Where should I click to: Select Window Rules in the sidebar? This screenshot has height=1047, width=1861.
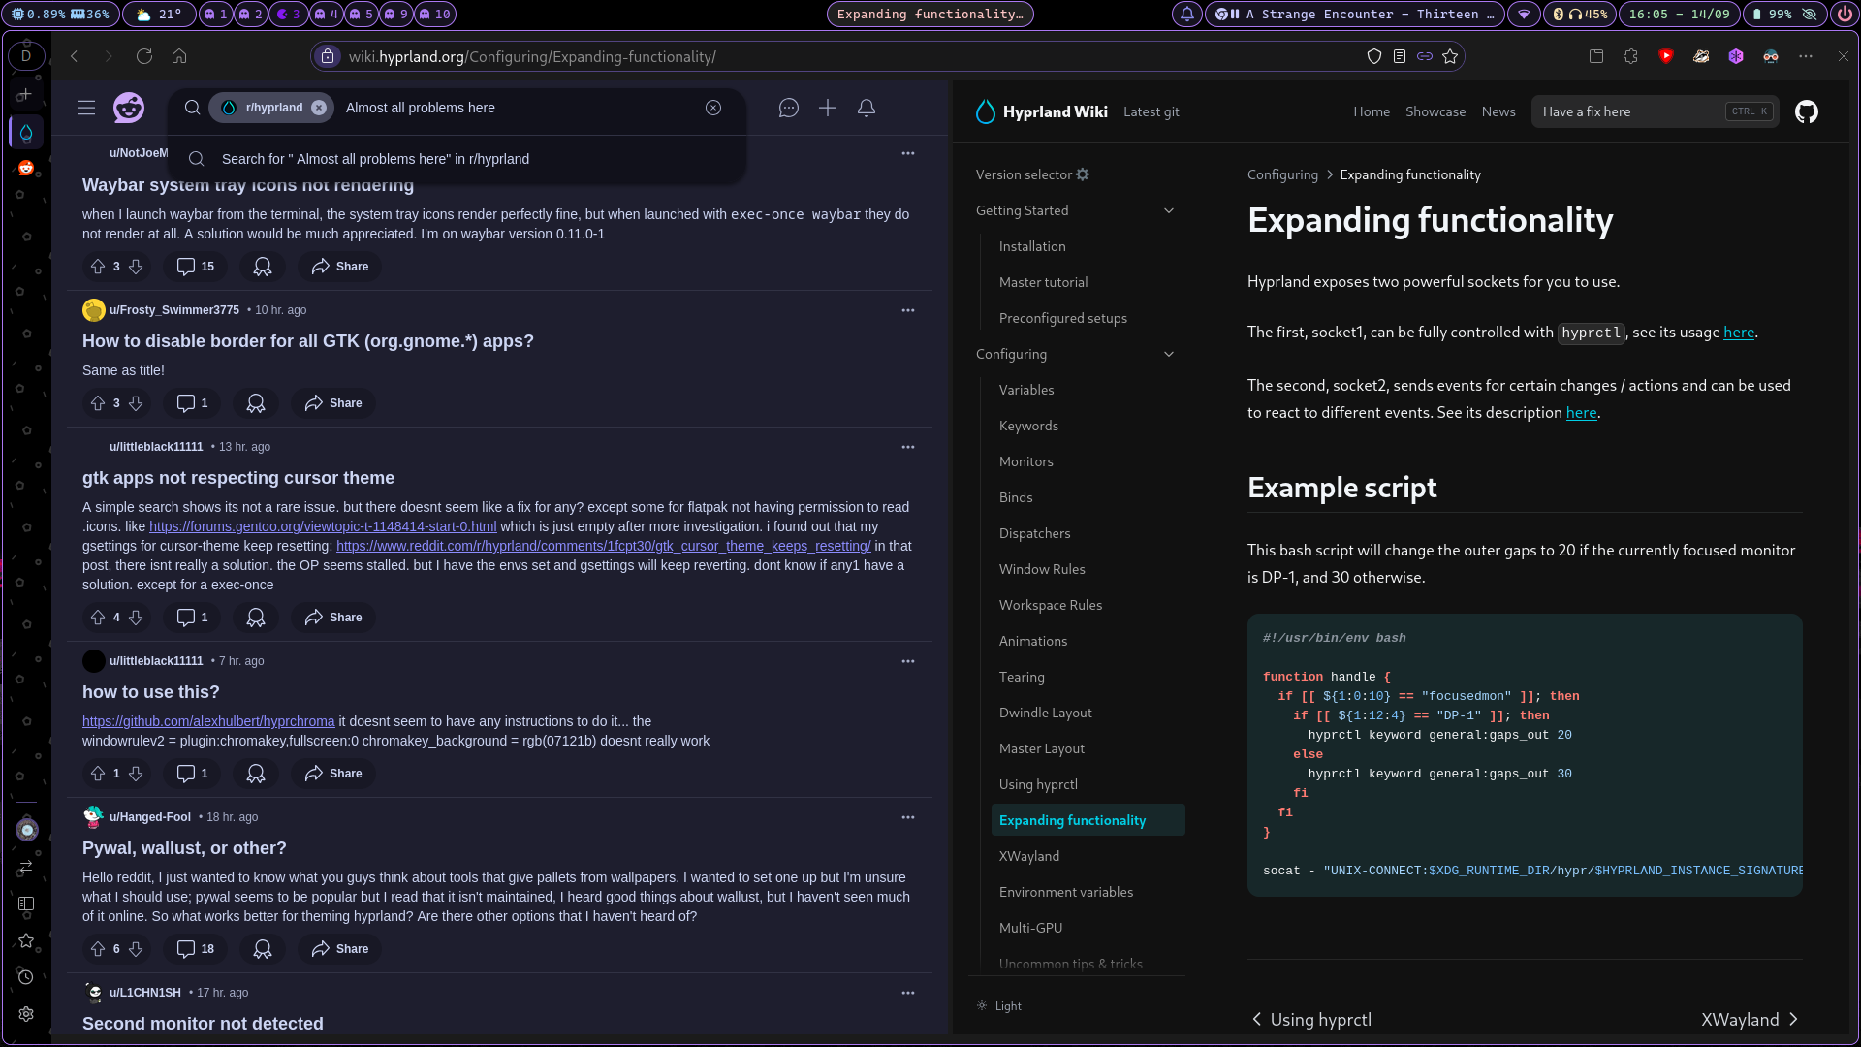[1041, 569]
